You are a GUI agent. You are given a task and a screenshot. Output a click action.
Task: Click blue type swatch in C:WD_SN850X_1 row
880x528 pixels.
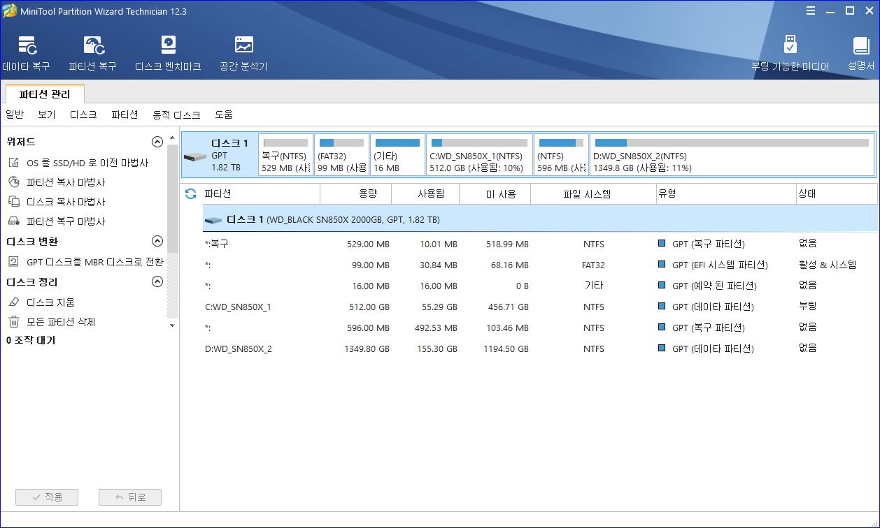(662, 307)
